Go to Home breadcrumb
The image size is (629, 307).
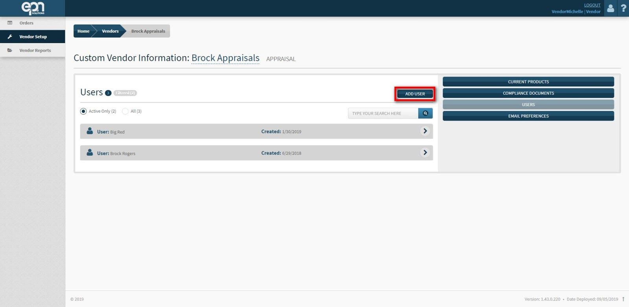coord(83,31)
